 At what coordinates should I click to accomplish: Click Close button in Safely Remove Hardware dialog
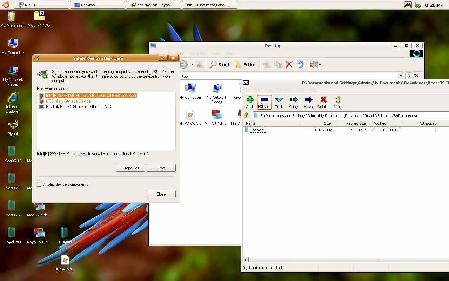point(161,194)
